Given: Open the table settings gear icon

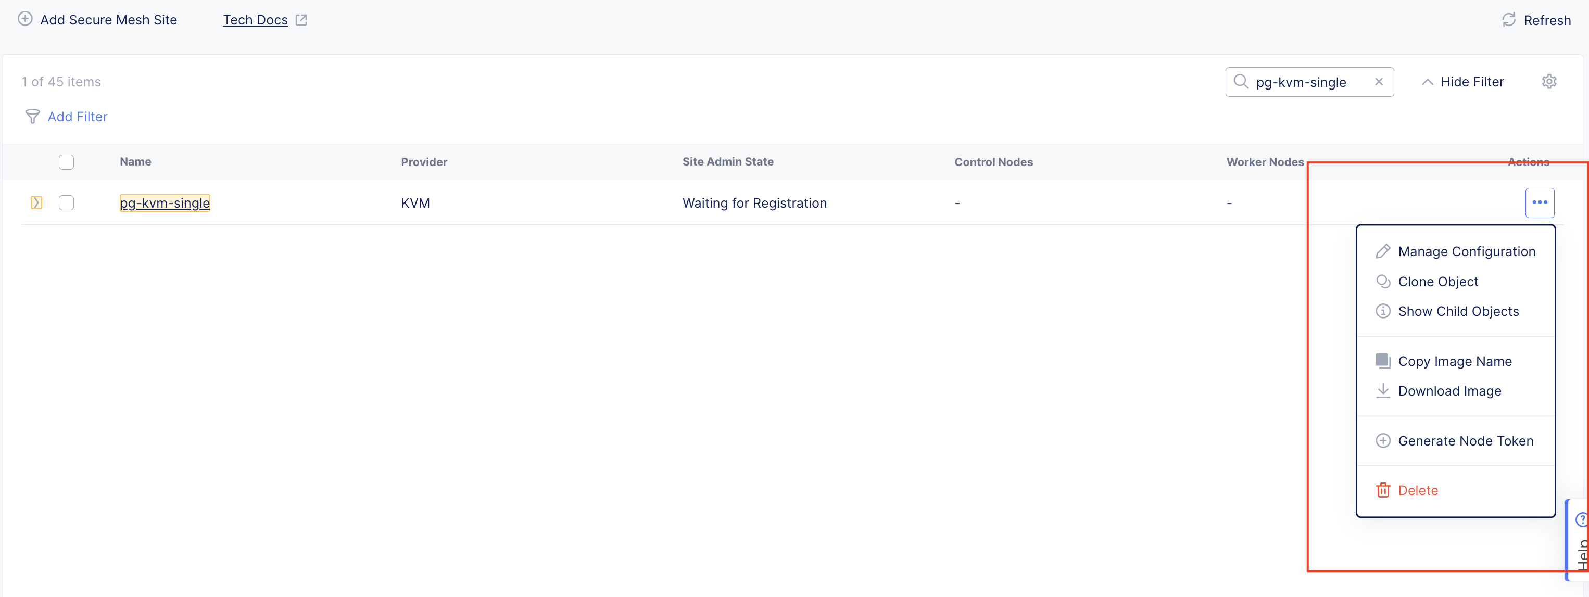Looking at the screenshot, I should click(x=1549, y=81).
